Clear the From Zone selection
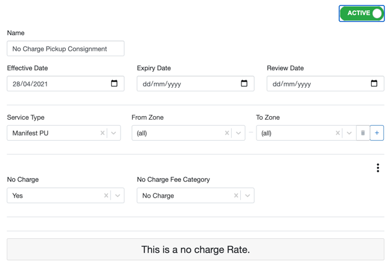The image size is (388, 263). click(x=227, y=133)
